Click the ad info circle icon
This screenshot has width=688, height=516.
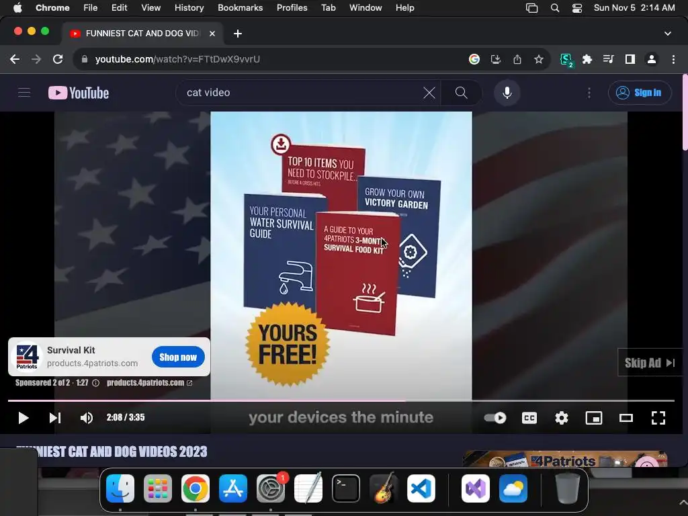pyautogui.click(x=95, y=382)
